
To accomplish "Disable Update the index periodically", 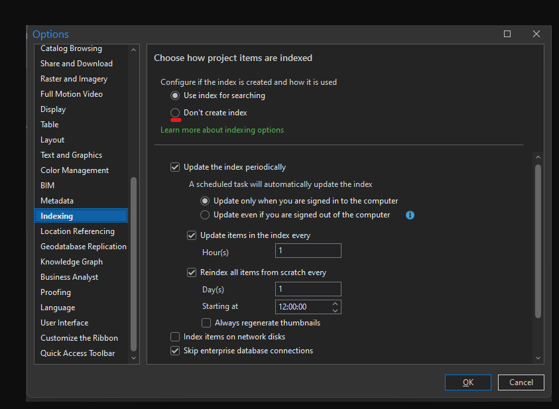I will click(175, 167).
